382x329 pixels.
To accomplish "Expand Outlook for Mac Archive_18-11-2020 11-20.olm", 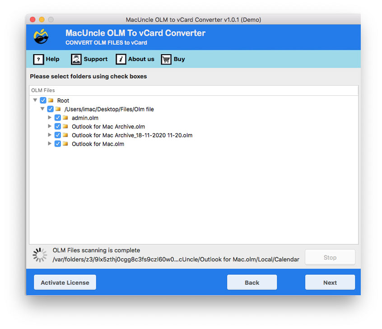I will [x=50, y=135].
